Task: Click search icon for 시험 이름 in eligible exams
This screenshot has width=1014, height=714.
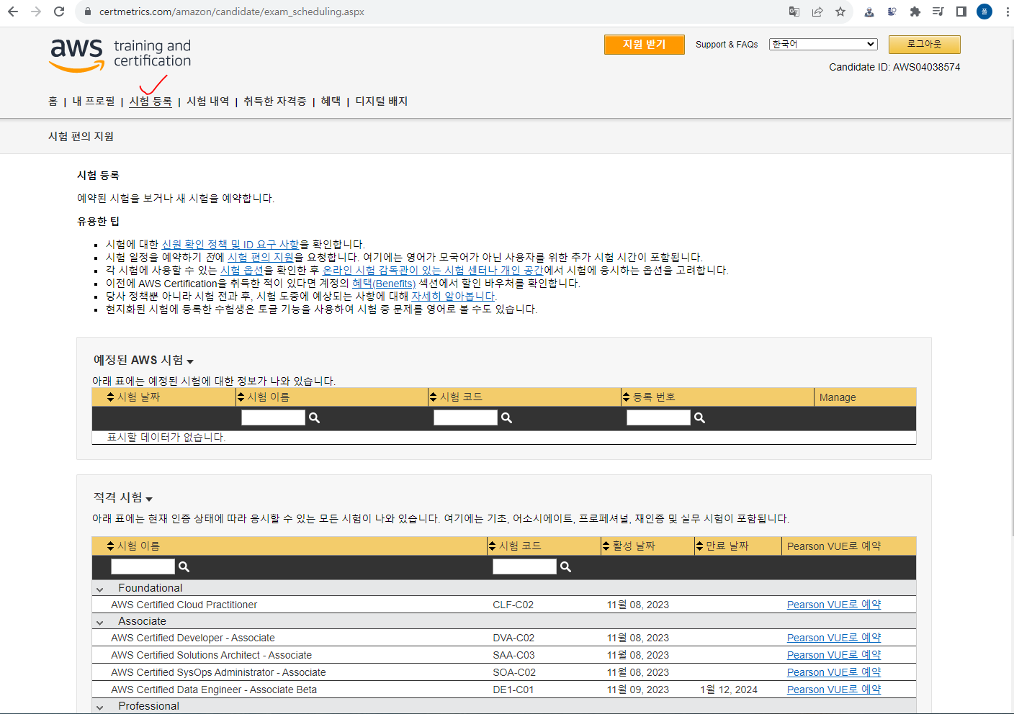Action: (x=184, y=567)
